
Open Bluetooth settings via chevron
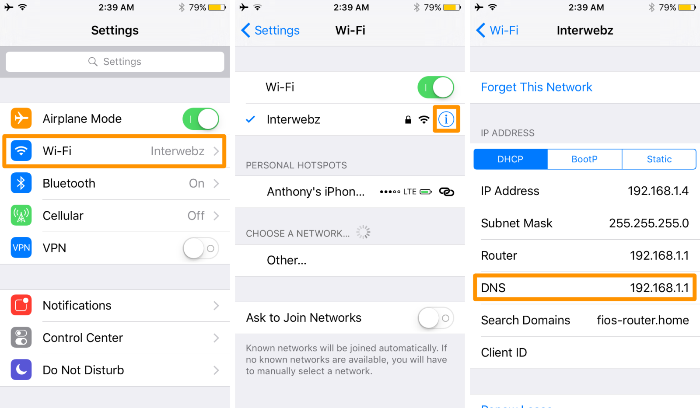point(216,183)
